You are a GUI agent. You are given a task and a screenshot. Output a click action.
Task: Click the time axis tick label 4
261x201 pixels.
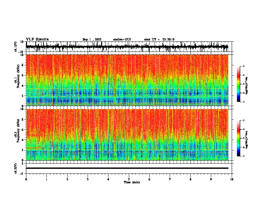(108, 179)
